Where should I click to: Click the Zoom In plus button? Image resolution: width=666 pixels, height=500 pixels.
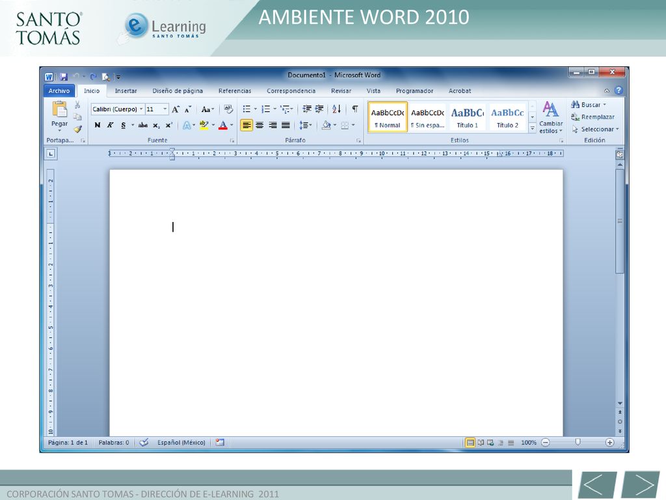tap(609, 443)
